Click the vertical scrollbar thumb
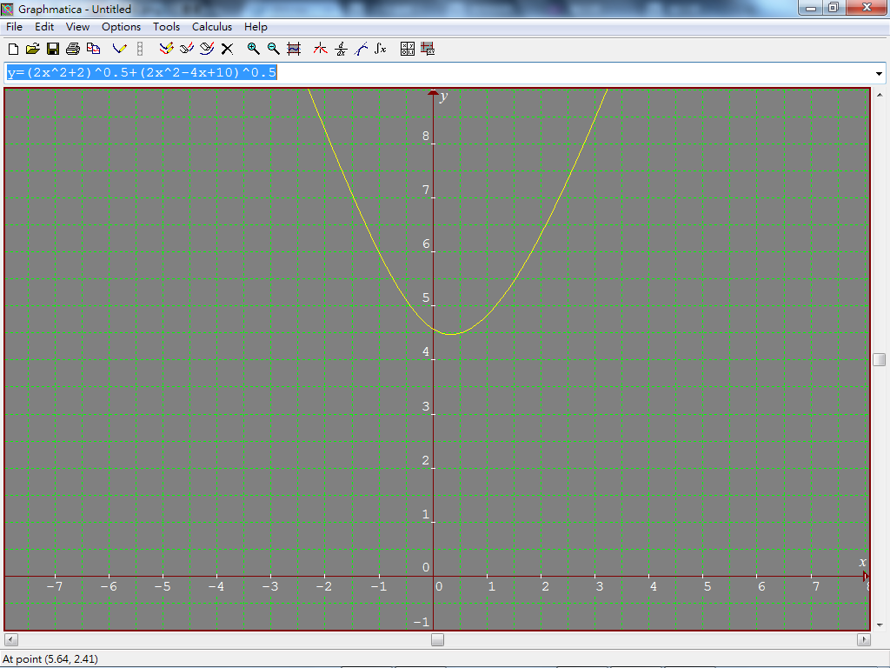Image resolution: width=890 pixels, height=668 pixels. 880,359
